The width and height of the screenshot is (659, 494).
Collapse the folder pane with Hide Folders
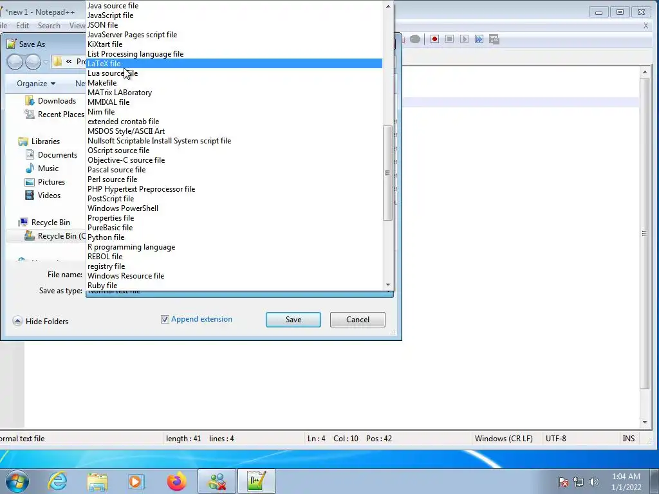pos(41,322)
